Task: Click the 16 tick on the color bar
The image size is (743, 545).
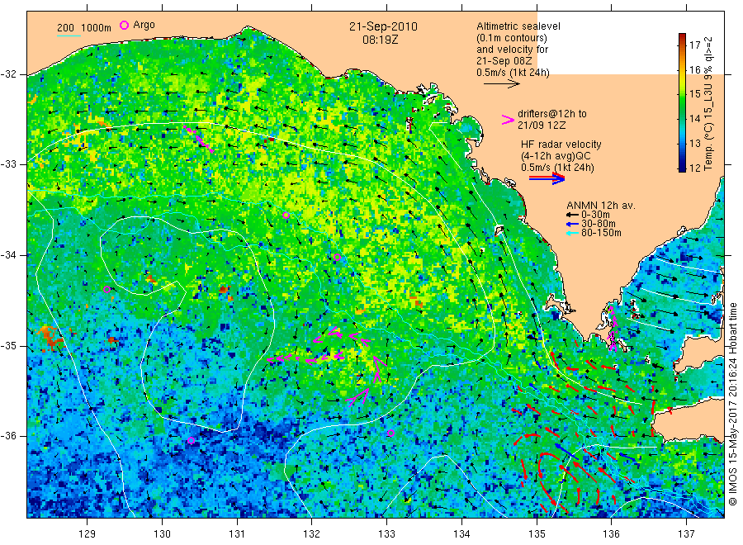Action: tap(694, 69)
